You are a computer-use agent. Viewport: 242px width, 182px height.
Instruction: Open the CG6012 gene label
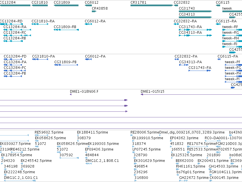point(92,3)
